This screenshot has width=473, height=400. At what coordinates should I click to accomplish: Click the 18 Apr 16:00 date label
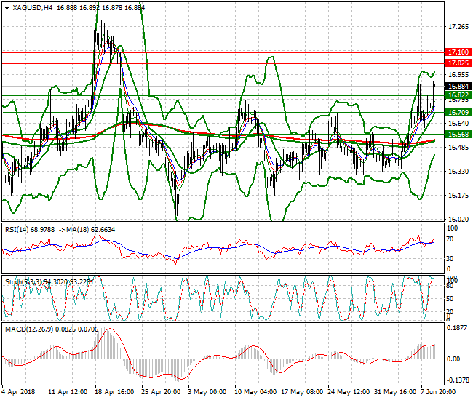pos(115,392)
